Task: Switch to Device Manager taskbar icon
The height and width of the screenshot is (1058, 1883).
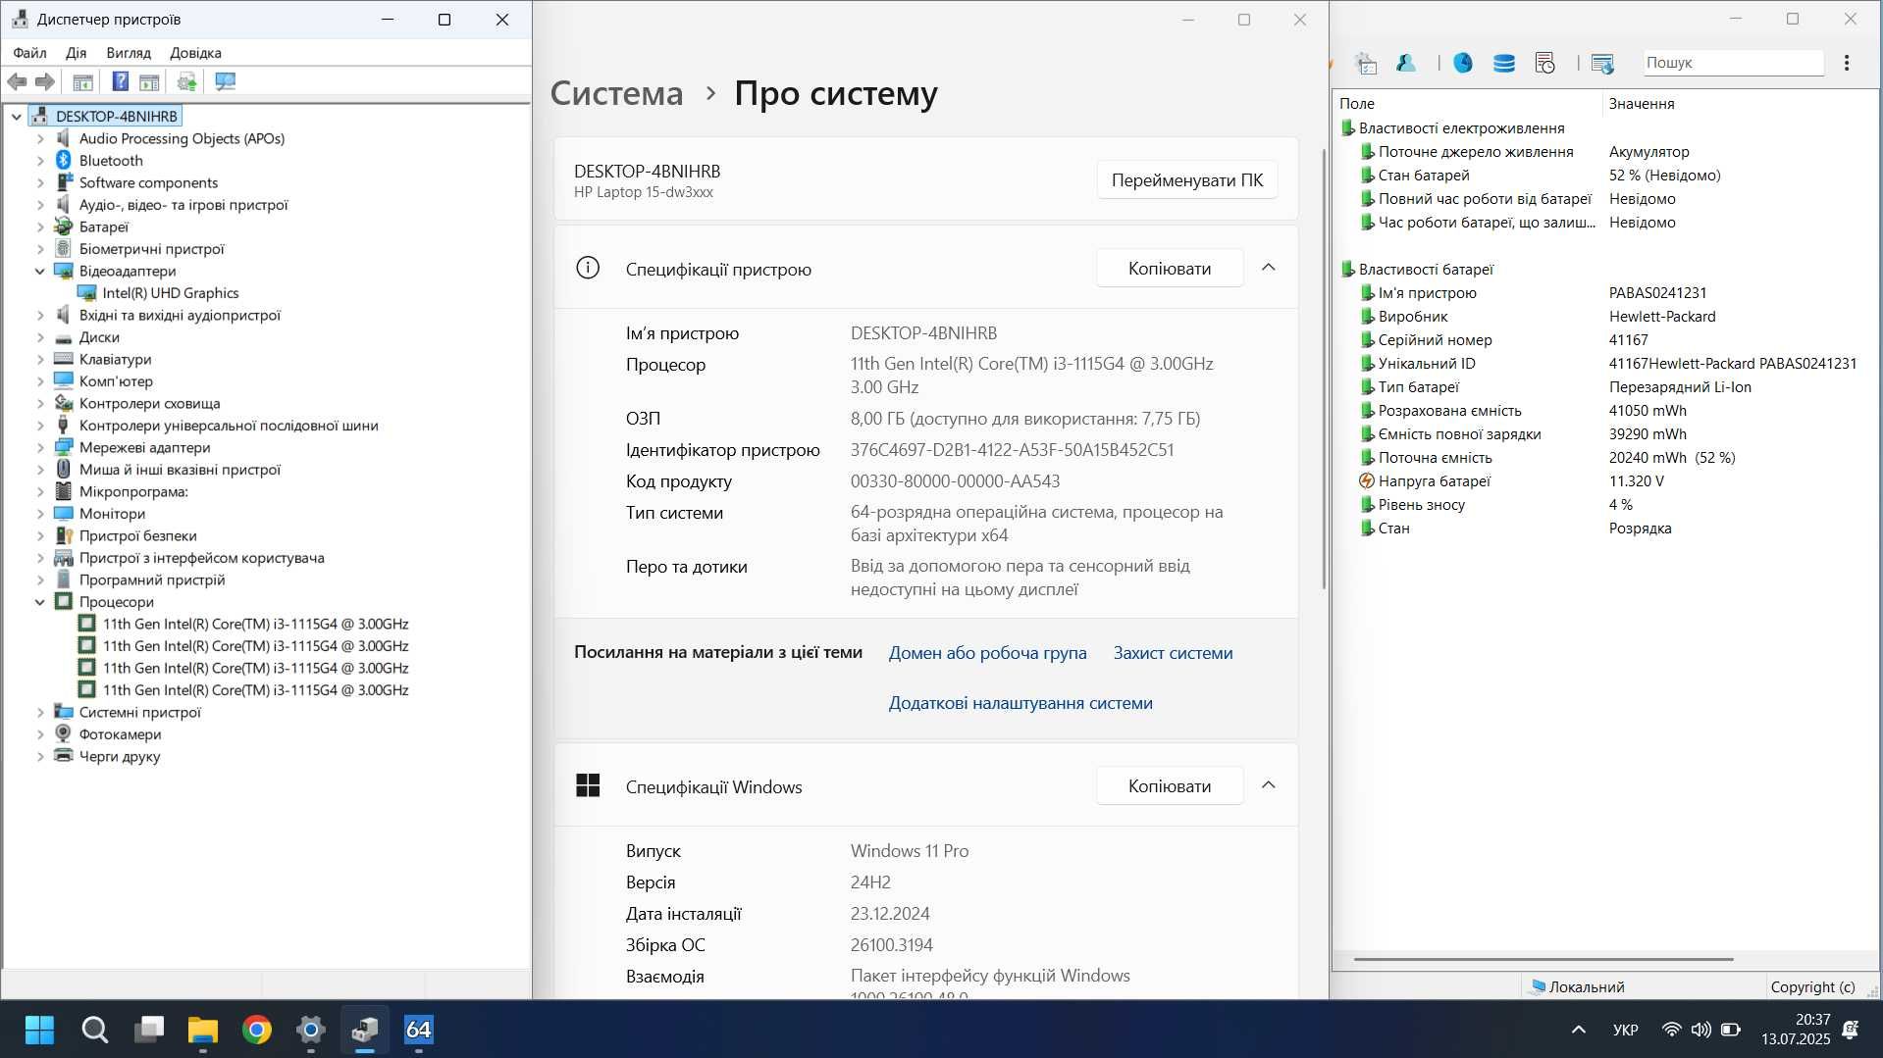Action: pos(365,1030)
